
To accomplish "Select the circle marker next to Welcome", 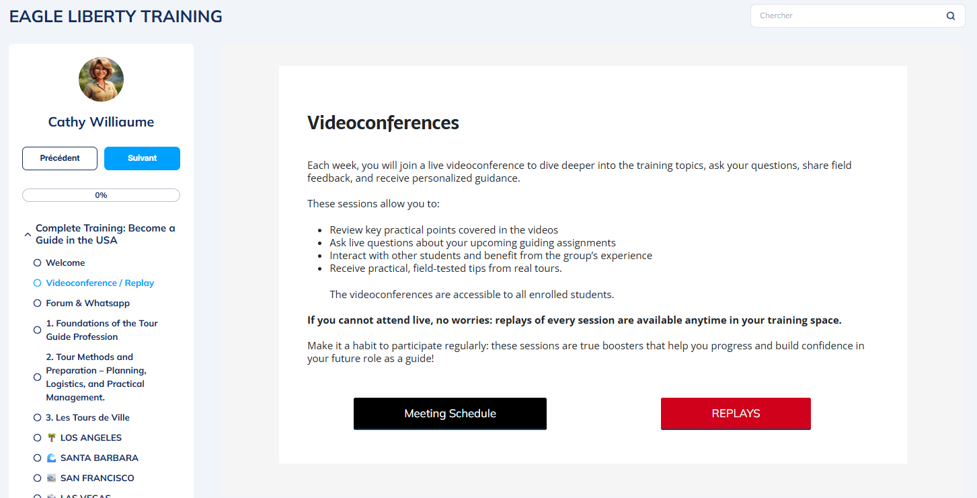I will click(38, 263).
